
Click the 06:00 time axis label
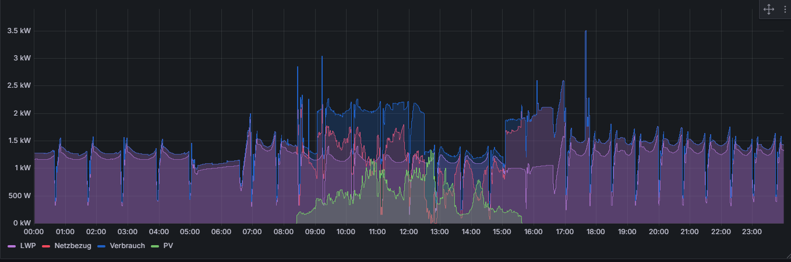coord(221,232)
